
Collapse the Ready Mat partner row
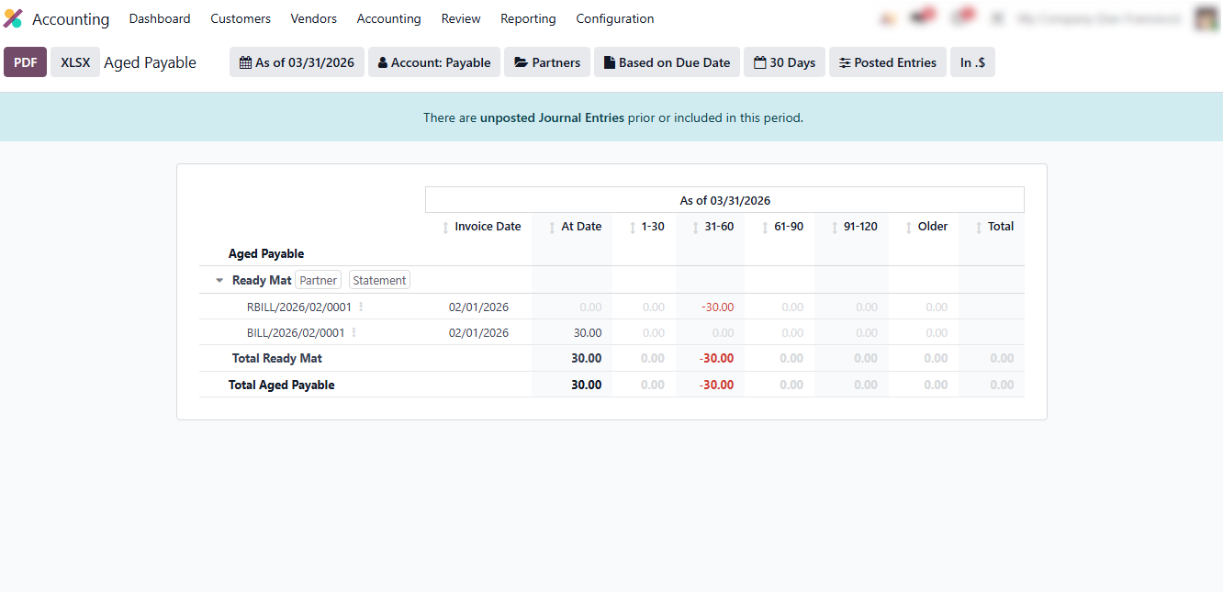coord(219,281)
